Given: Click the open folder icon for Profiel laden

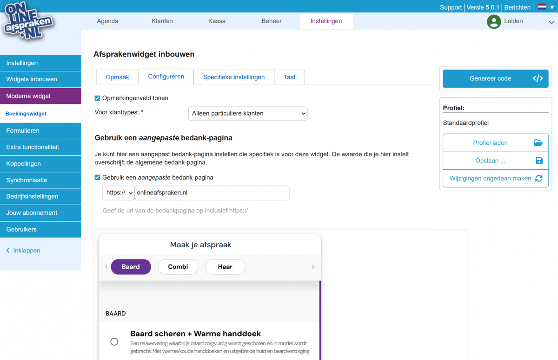Looking at the screenshot, I should 538,143.
